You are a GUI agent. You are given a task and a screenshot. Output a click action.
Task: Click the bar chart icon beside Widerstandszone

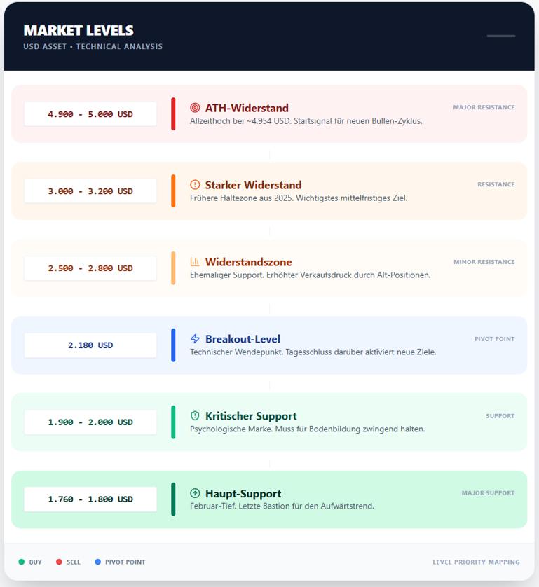click(195, 262)
